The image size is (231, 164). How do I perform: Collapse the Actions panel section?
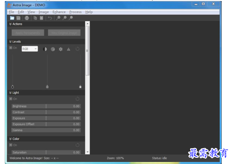[x=10, y=24]
